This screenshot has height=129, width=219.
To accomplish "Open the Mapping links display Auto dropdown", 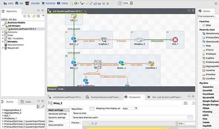I will point(130,108).
